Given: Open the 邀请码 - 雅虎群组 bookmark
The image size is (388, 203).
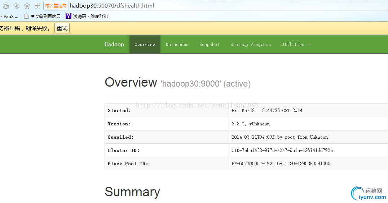Looking at the screenshot, I should [87, 16].
